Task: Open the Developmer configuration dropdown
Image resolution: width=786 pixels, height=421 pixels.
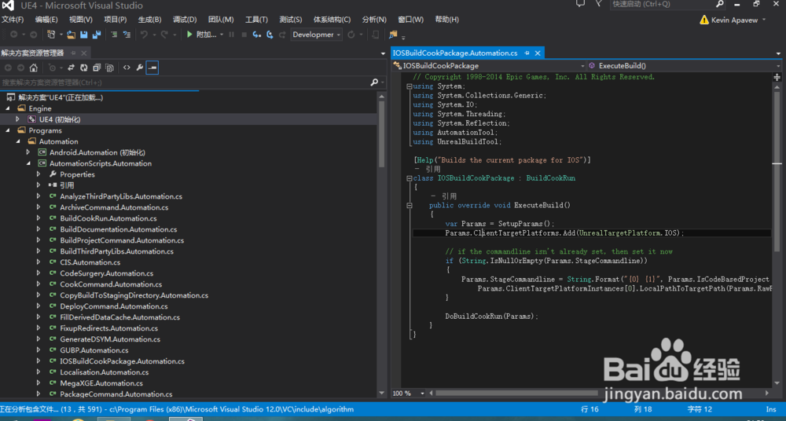Action: (x=316, y=35)
